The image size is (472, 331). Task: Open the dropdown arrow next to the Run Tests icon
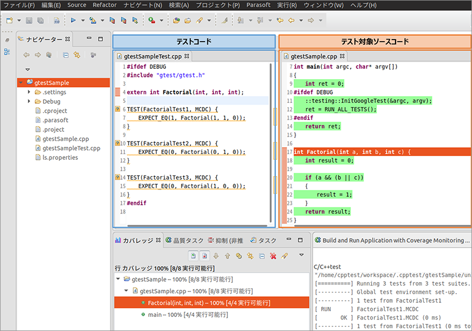click(83, 21)
